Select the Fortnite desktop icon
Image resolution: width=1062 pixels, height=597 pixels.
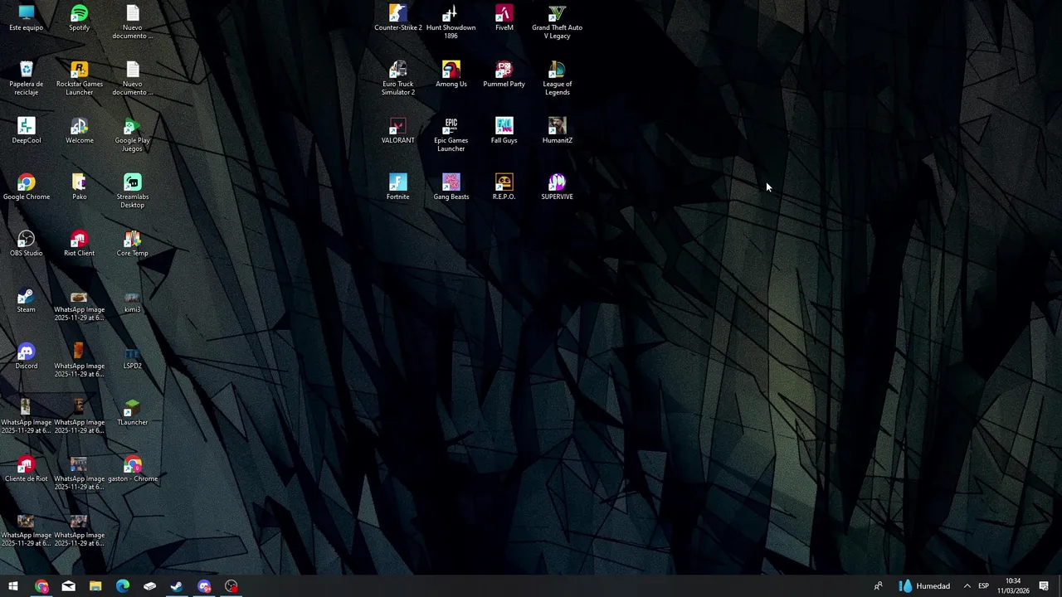[398, 187]
